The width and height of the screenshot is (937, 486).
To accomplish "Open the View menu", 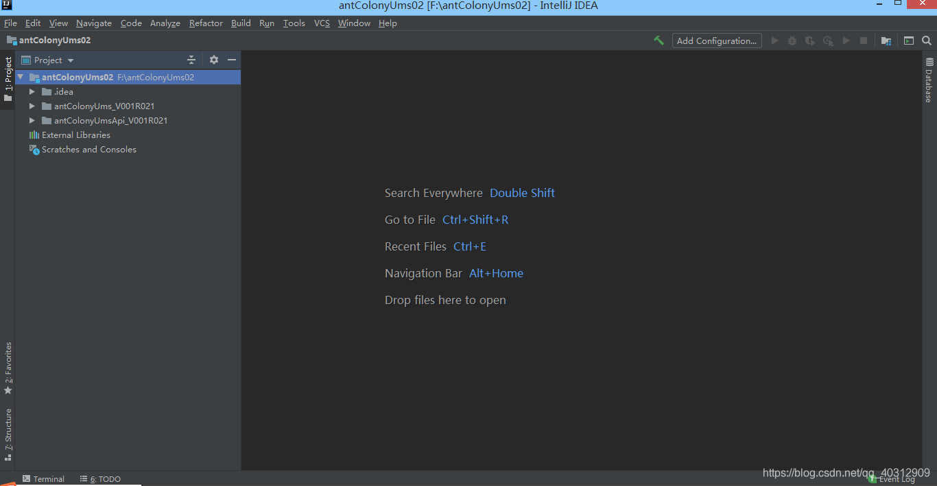I will (x=58, y=23).
